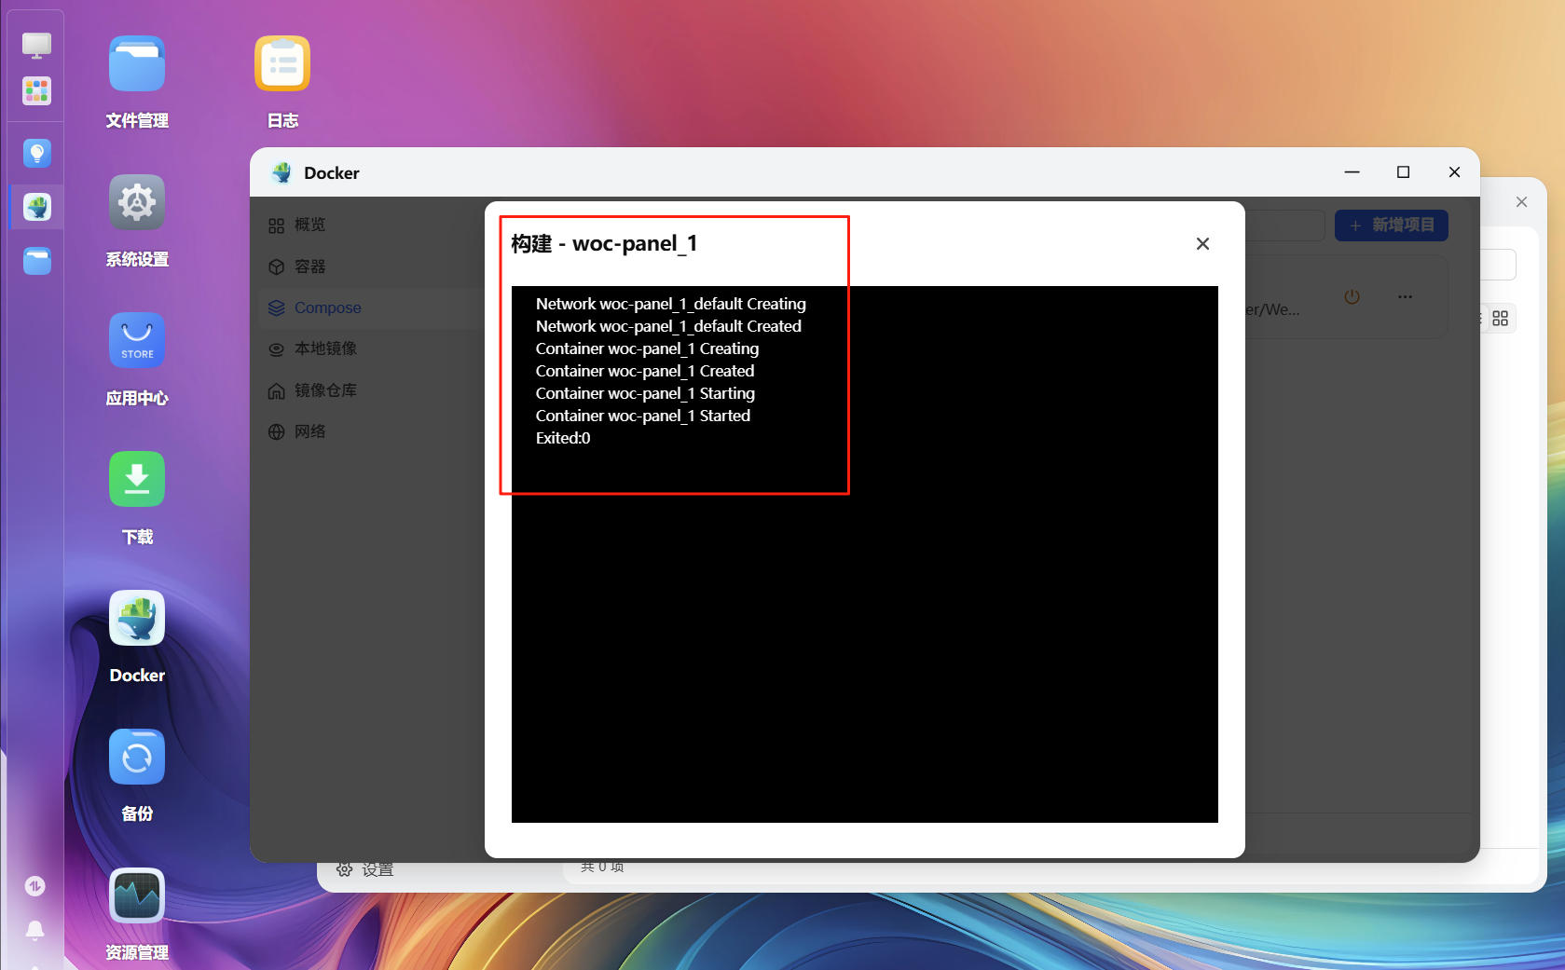
Task: Close the 构建 woc-panel_1 build dialog
Action: click(x=1202, y=243)
